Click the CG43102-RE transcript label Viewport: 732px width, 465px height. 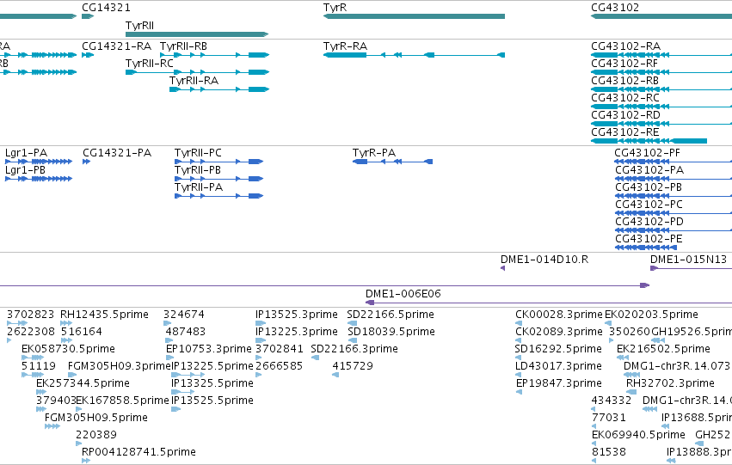tap(625, 132)
